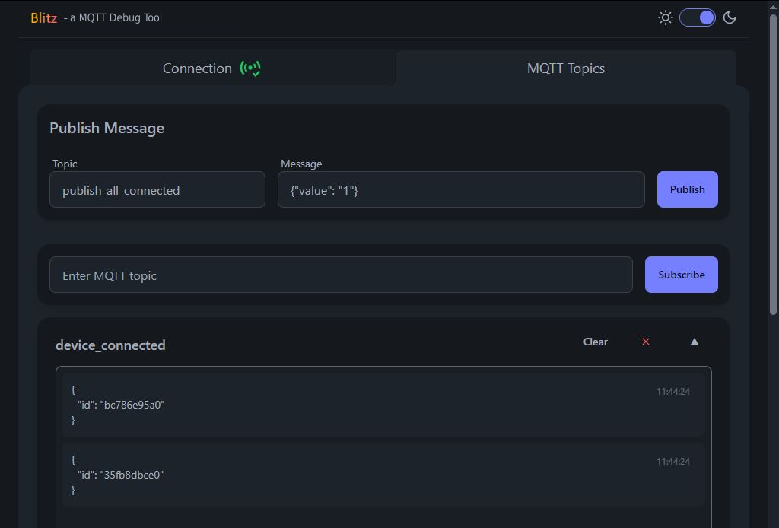The image size is (779, 528).
Task: Open the MQTT Topics tab
Action: (x=565, y=68)
